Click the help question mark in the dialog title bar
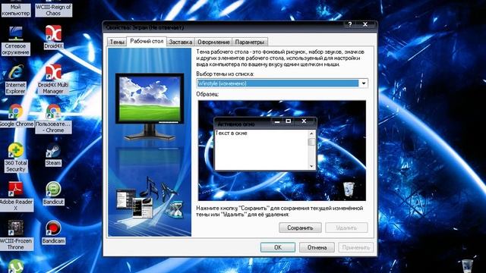The height and width of the screenshot is (273, 486). tap(350, 24)
